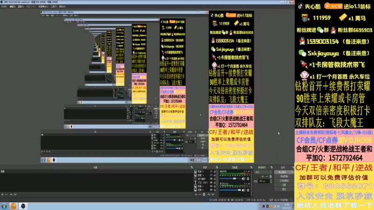Open the Windows Start orb
The width and height of the screenshot is (374, 210).
(4, 206)
